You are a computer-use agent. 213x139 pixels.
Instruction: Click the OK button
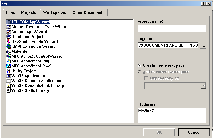coord(159,132)
